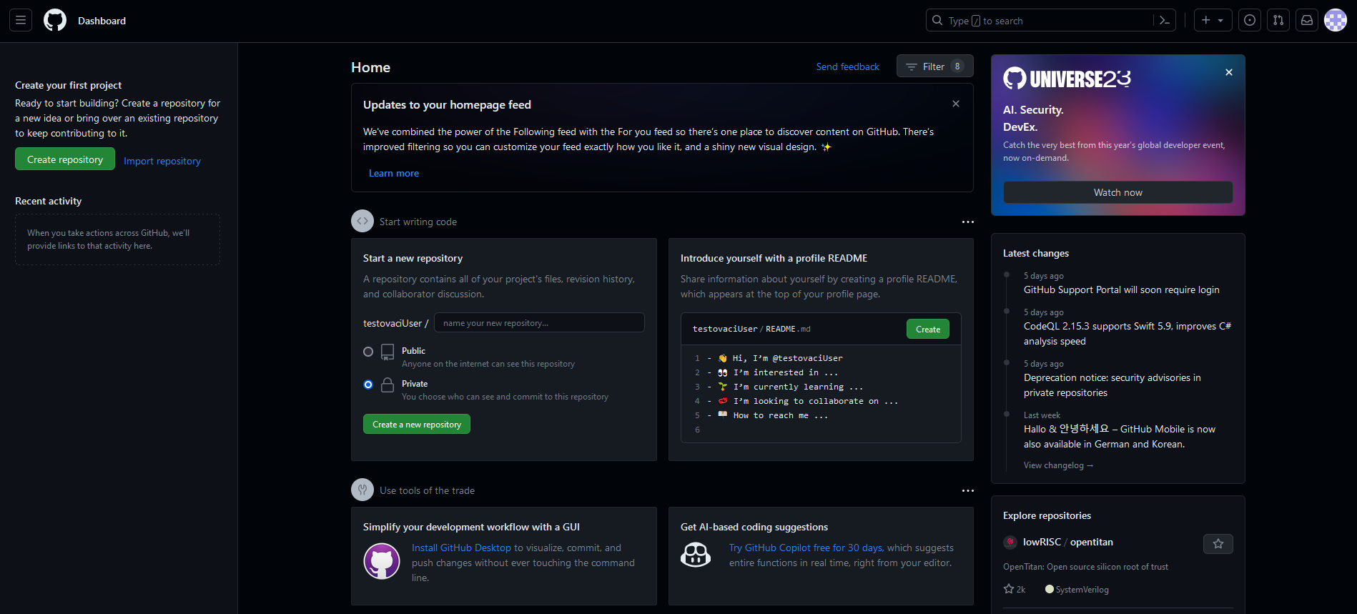Click the Use tools of the trade icon
Screen dimensions: 1357x614
coord(362,490)
